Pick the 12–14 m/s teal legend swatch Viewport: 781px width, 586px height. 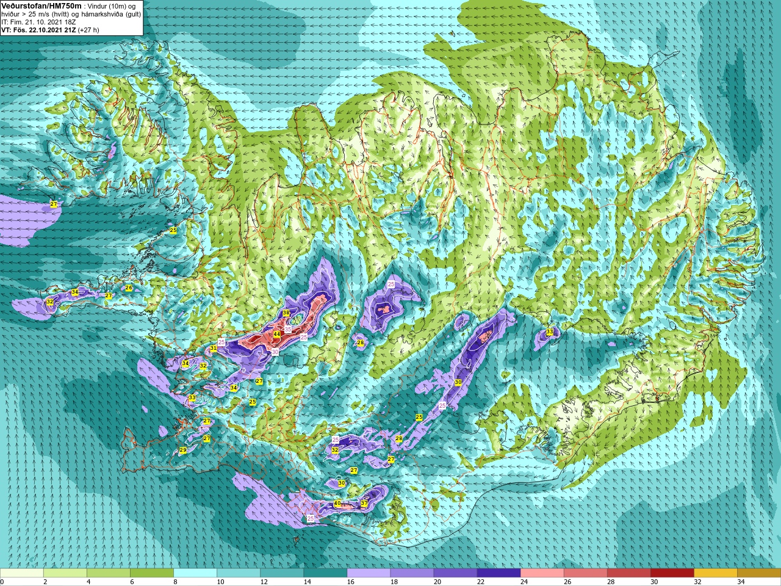pos(282,573)
